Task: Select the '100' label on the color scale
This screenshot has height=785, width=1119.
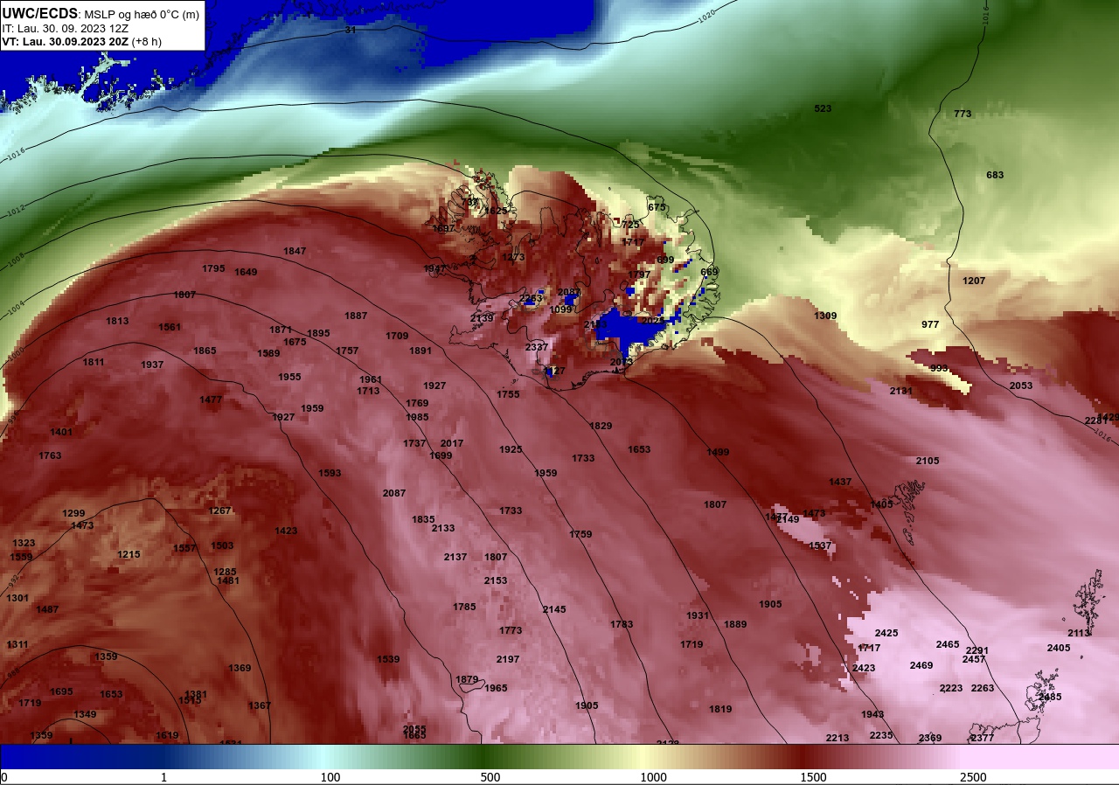Action: [x=330, y=777]
